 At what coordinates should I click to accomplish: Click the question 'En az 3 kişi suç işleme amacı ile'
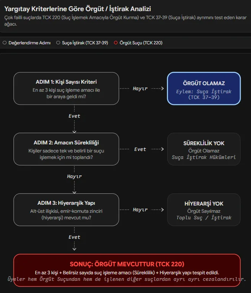66,90
